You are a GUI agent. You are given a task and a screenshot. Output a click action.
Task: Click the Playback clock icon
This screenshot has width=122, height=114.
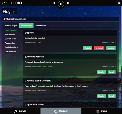[x=56, y=111]
